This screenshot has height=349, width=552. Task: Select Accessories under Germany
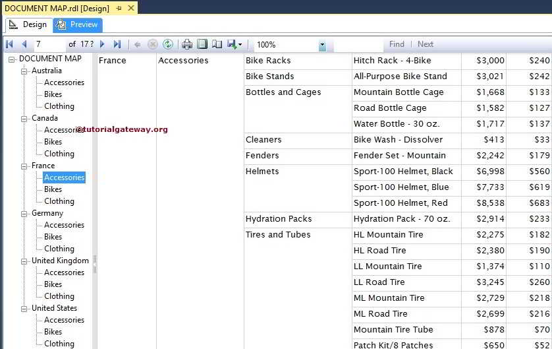tap(64, 225)
